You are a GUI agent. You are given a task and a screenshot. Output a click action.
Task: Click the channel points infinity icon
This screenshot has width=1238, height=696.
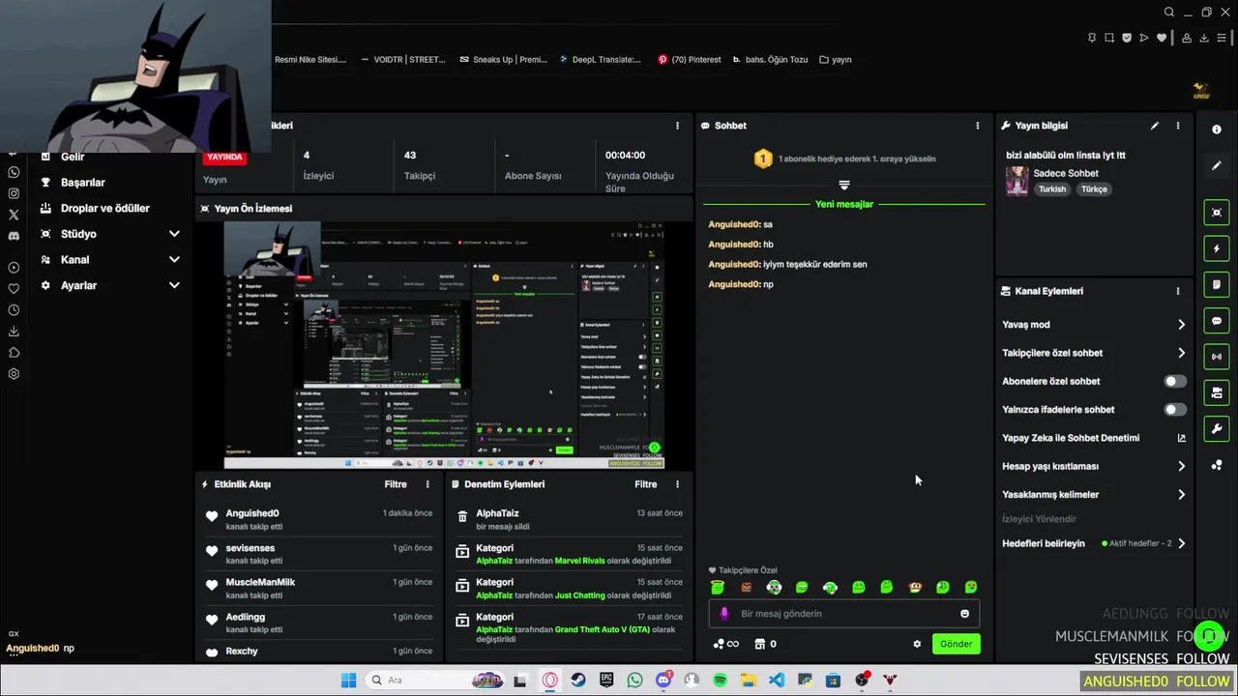(x=725, y=644)
